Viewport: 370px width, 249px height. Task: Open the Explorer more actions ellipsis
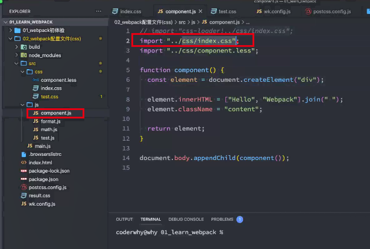click(x=99, y=11)
